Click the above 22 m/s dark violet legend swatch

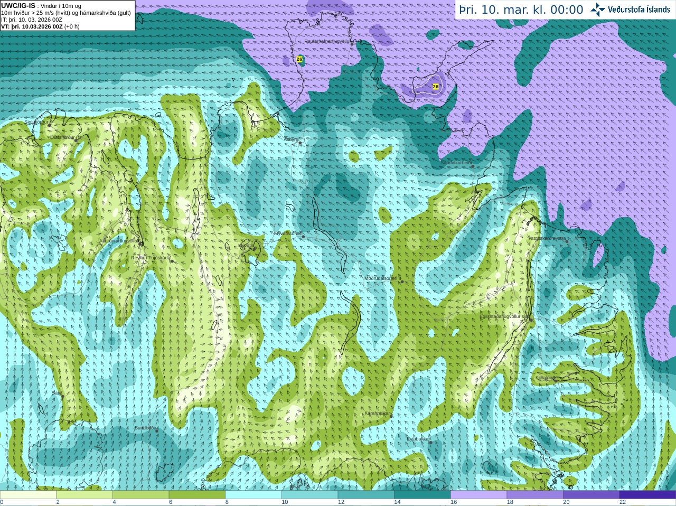pyautogui.click(x=647, y=495)
